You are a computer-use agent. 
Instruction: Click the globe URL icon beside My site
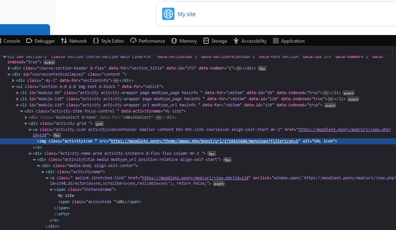point(168,14)
